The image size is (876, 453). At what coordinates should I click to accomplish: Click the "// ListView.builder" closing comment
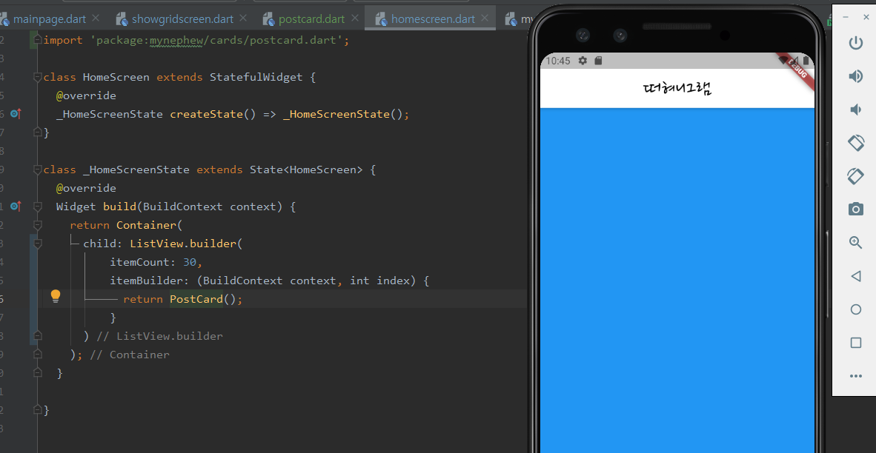coord(159,336)
